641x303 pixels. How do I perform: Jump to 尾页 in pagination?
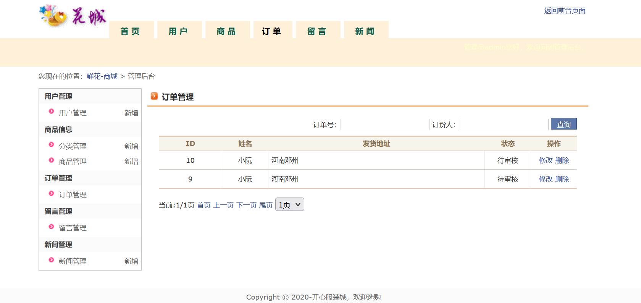266,205
